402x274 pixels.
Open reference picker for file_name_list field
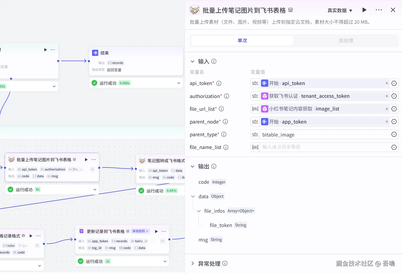(x=394, y=147)
